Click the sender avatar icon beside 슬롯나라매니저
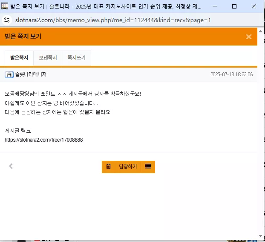Image resolution: width=265 pixels, height=242 pixels. [x=9, y=74]
